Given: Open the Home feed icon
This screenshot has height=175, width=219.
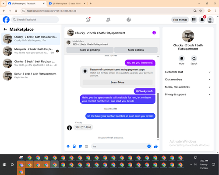Looking at the screenshot, I should point(88,20).
